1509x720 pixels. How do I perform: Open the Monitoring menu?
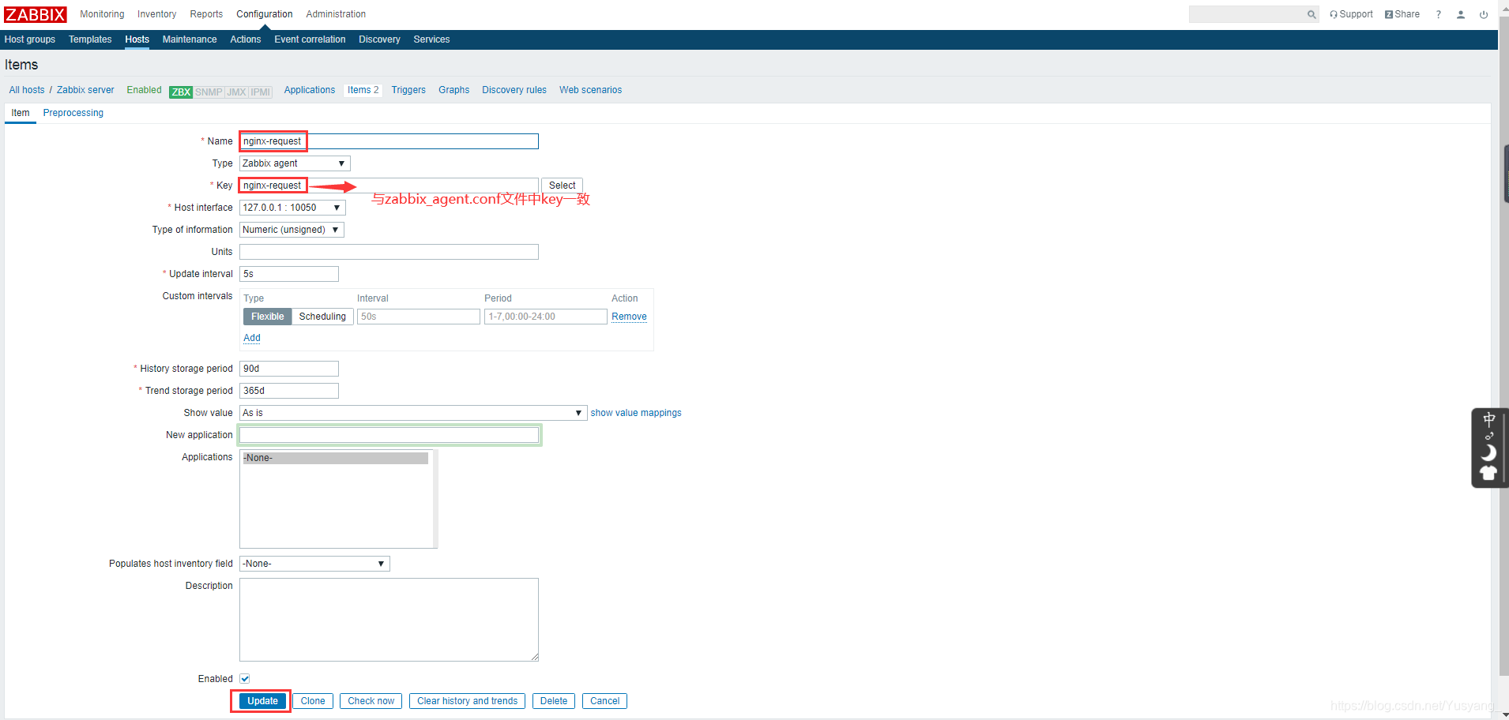click(102, 14)
